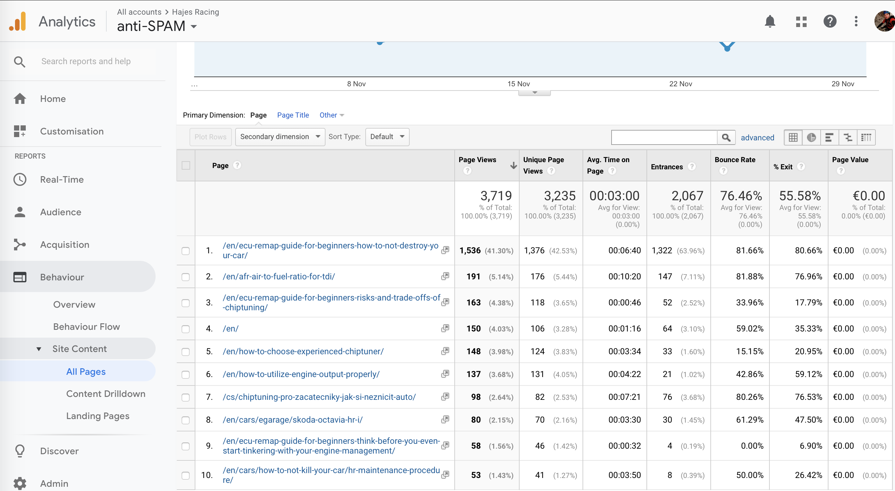This screenshot has height=491, width=895.
Task: Click the advanced filter link
Action: pos(757,138)
